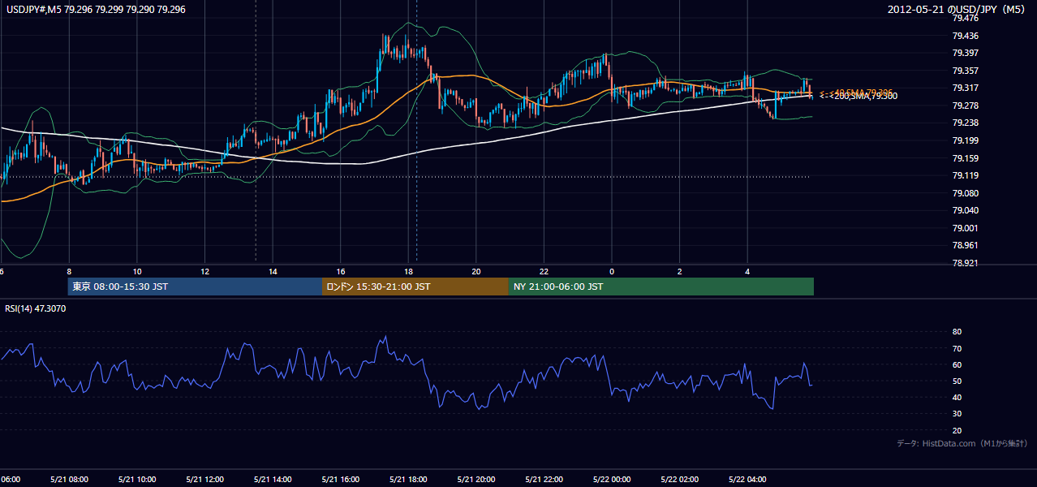This screenshot has height=487, width=1037.
Task: Click the 2012-05-21 のUSD/JPY (M5) heading
Action: (x=957, y=9)
